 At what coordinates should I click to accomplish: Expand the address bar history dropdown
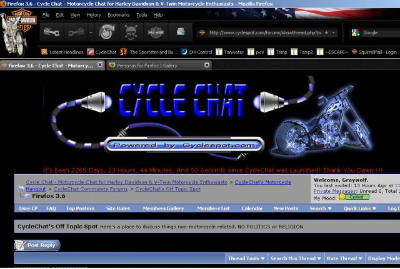tap(333, 32)
